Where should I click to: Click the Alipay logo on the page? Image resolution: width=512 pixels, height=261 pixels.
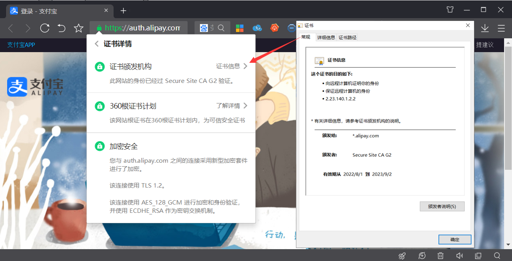(x=35, y=86)
